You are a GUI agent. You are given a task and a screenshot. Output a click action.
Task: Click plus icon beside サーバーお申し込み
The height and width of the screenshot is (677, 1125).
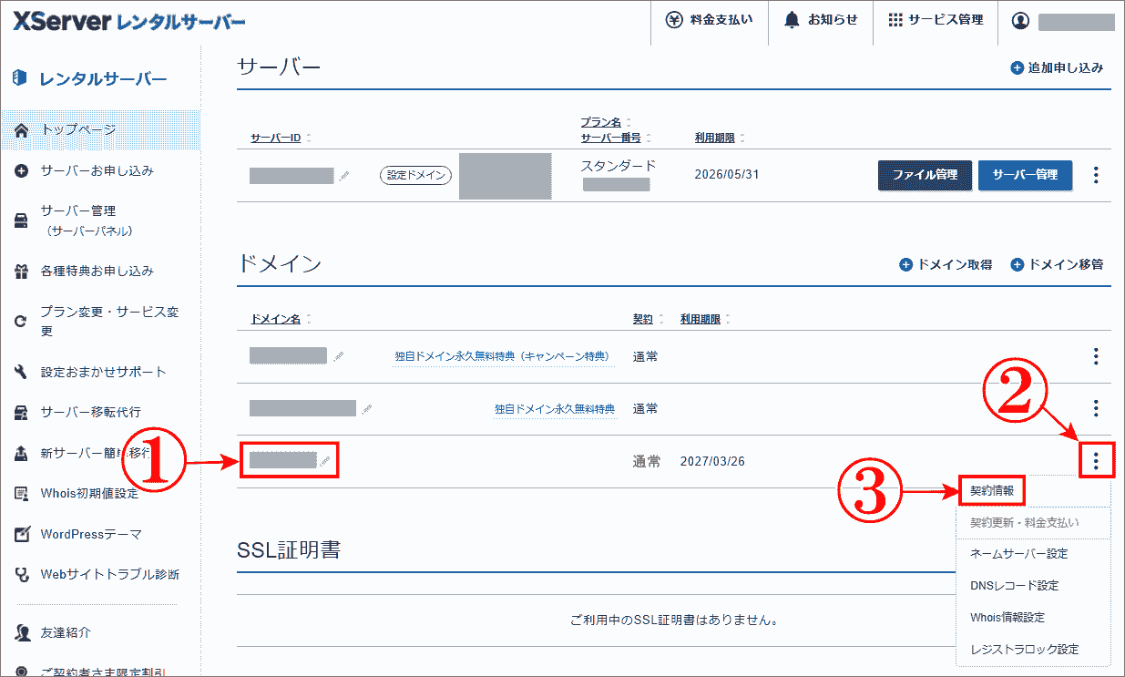click(x=22, y=171)
